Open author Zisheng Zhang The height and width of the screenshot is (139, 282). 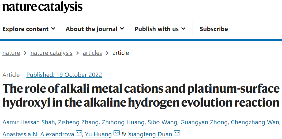(78, 122)
